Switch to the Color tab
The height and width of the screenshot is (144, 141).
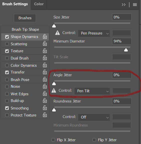coord(39,4)
